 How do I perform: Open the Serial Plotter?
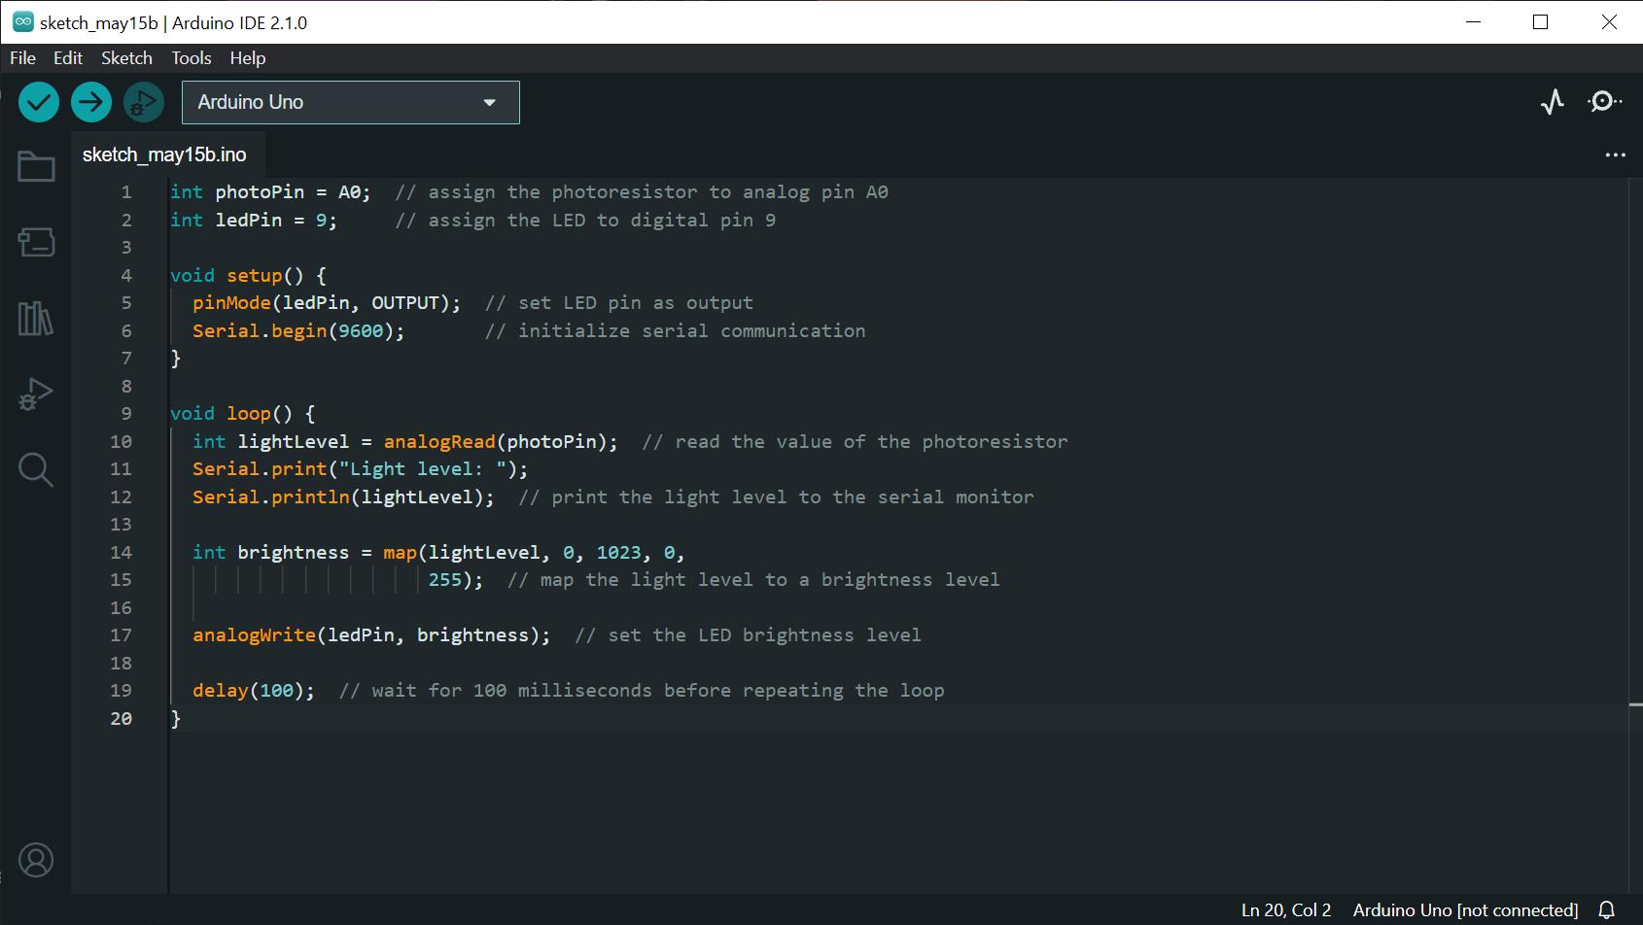click(1553, 102)
